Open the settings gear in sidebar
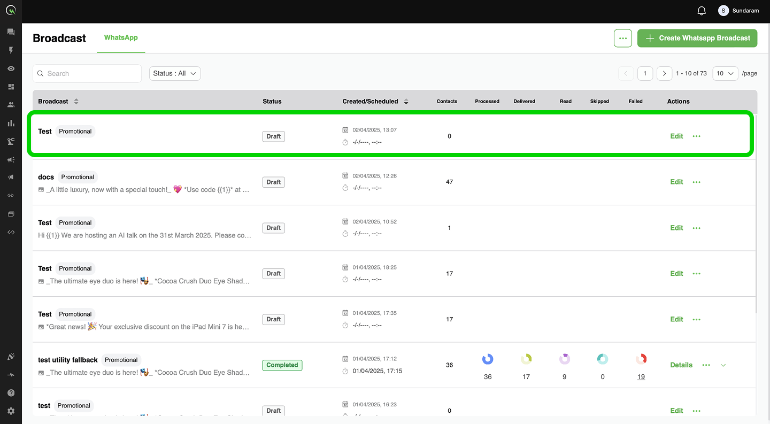The height and width of the screenshot is (424, 770). pyautogui.click(x=11, y=411)
